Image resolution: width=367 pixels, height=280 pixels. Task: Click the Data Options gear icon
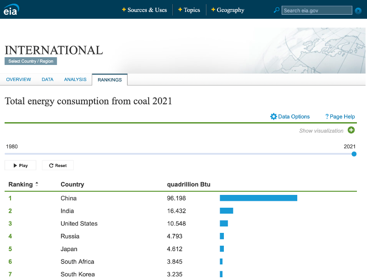[x=273, y=116]
